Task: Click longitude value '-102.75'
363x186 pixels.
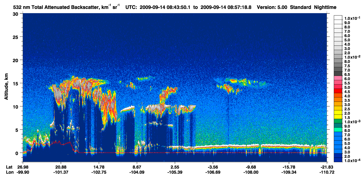Action: coord(99,172)
